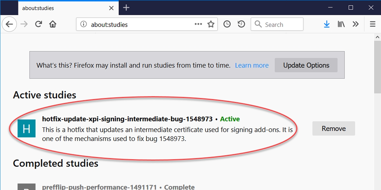Show site information icon in address bar
This screenshot has height=190, width=381.
coord(84,24)
